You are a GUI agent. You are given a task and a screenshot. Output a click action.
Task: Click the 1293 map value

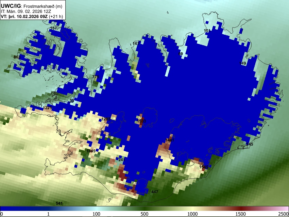coord(106,119)
